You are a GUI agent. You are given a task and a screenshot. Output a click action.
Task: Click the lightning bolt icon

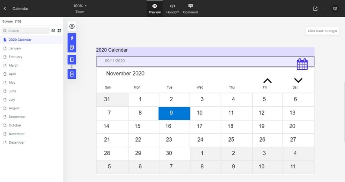point(72,38)
